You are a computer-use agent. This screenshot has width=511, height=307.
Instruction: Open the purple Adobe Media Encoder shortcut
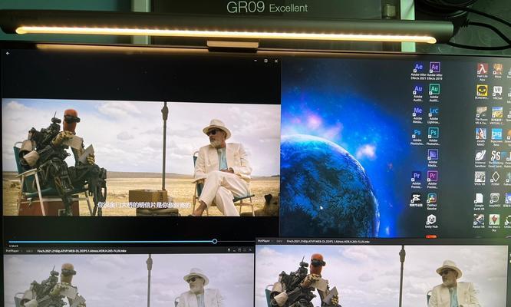[x=433, y=158]
